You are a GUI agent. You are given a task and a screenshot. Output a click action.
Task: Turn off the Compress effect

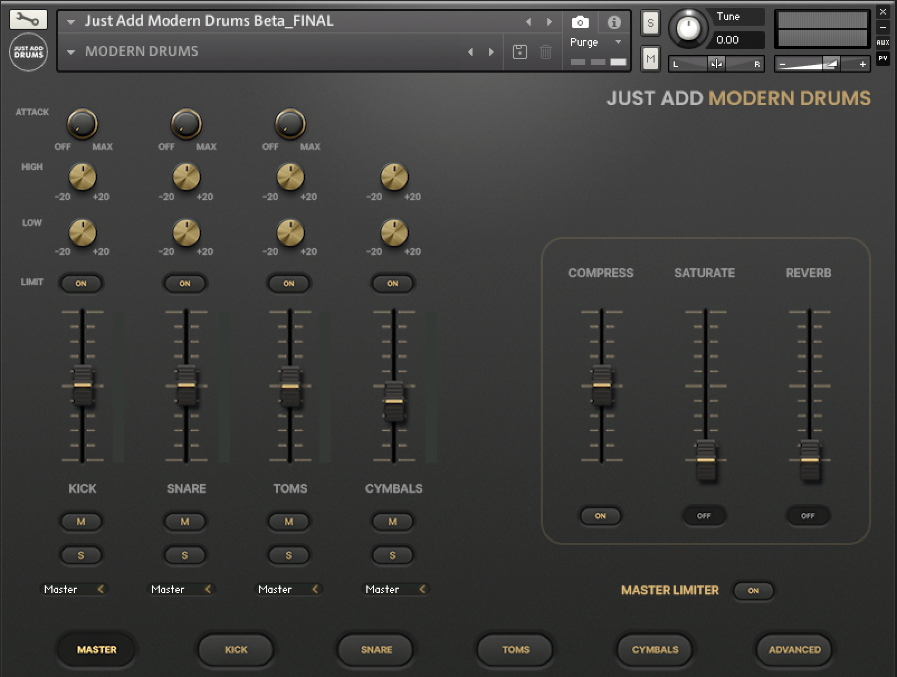click(600, 516)
